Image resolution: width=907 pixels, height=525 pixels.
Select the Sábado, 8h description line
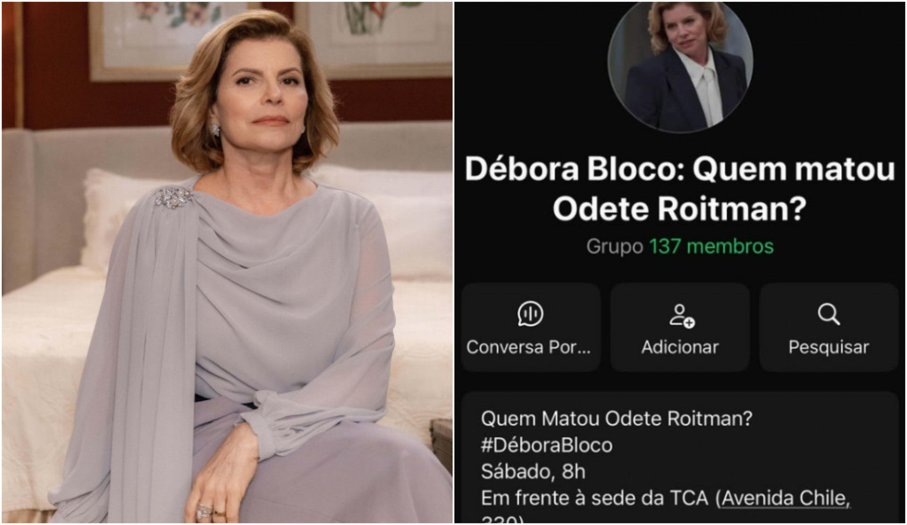(533, 472)
